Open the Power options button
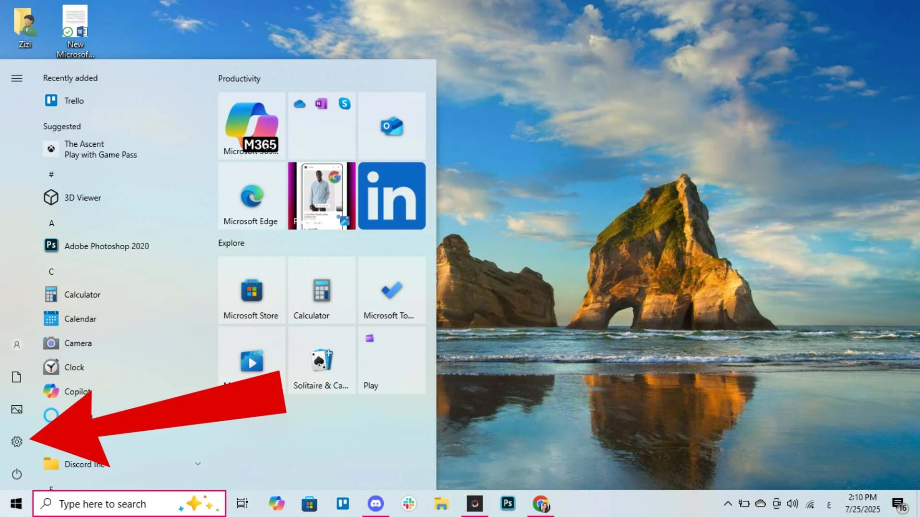 pyautogui.click(x=17, y=474)
